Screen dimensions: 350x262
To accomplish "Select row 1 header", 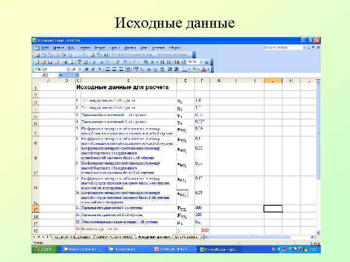I will click(x=35, y=87).
